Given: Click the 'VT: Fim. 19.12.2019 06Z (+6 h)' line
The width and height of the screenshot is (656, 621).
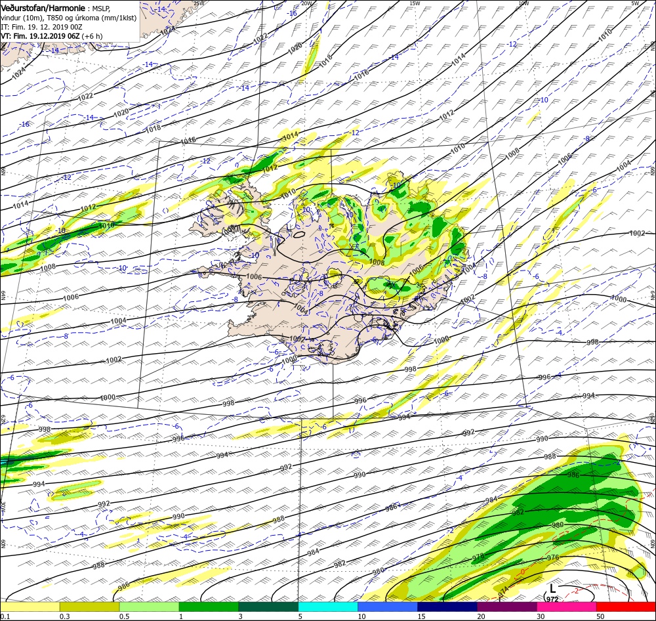Looking at the screenshot, I should (x=51, y=36).
